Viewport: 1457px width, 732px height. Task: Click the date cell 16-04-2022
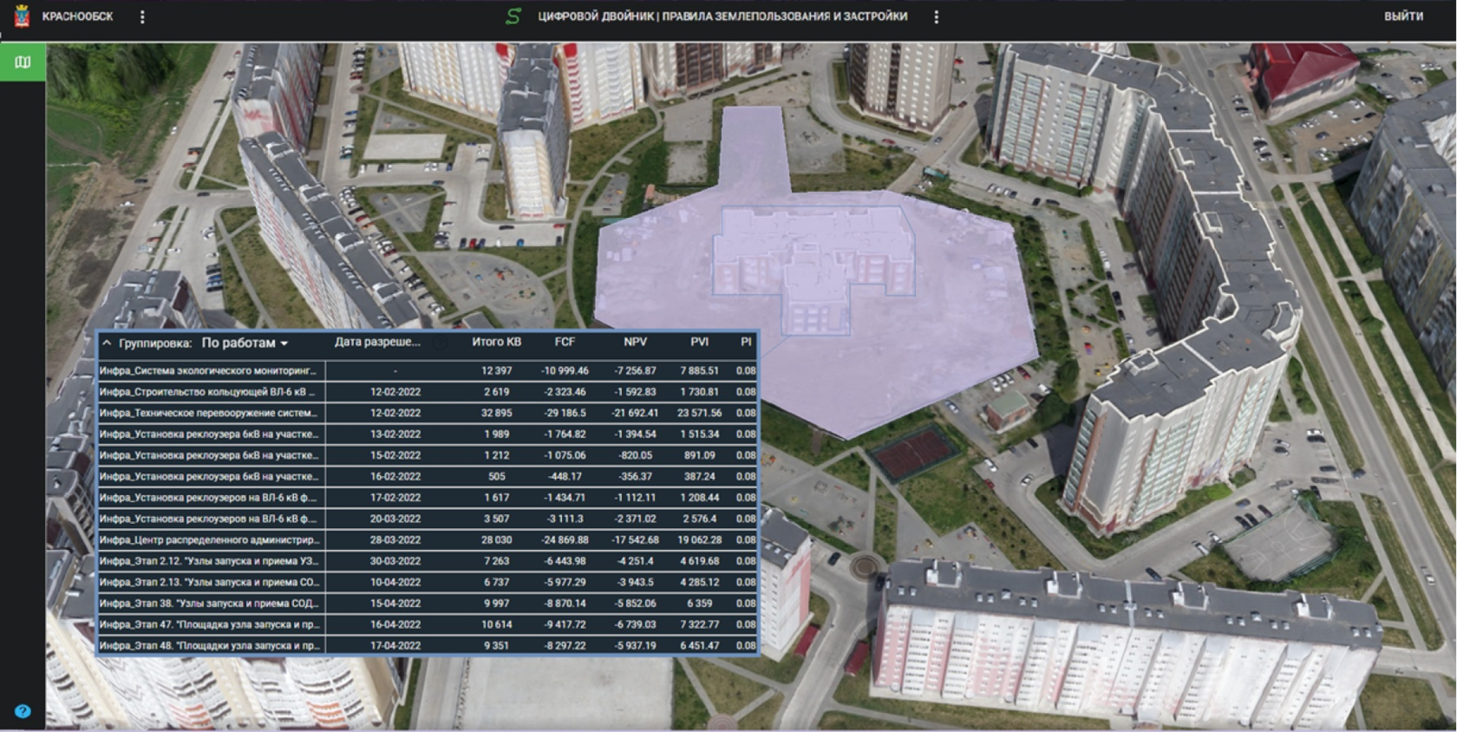coord(395,624)
